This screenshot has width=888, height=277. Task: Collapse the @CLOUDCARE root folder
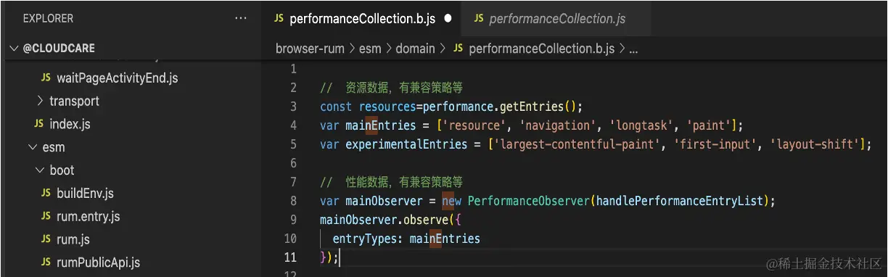click(14, 49)
